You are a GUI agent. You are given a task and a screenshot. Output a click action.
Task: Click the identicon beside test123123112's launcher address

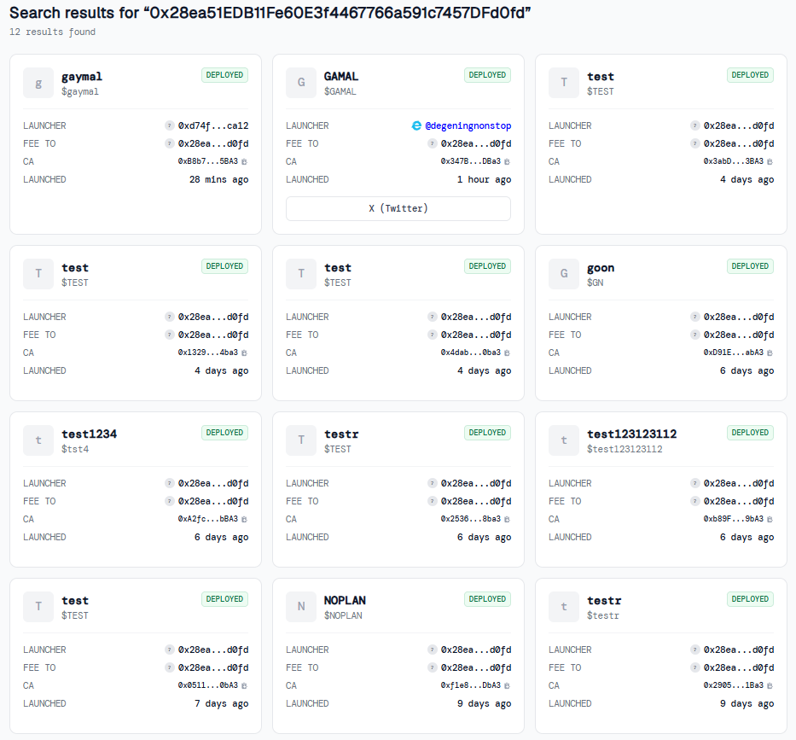695,483
